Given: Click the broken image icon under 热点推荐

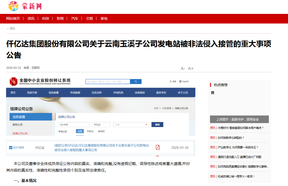Looking at the screenshot, I should (x=213, y=93).
